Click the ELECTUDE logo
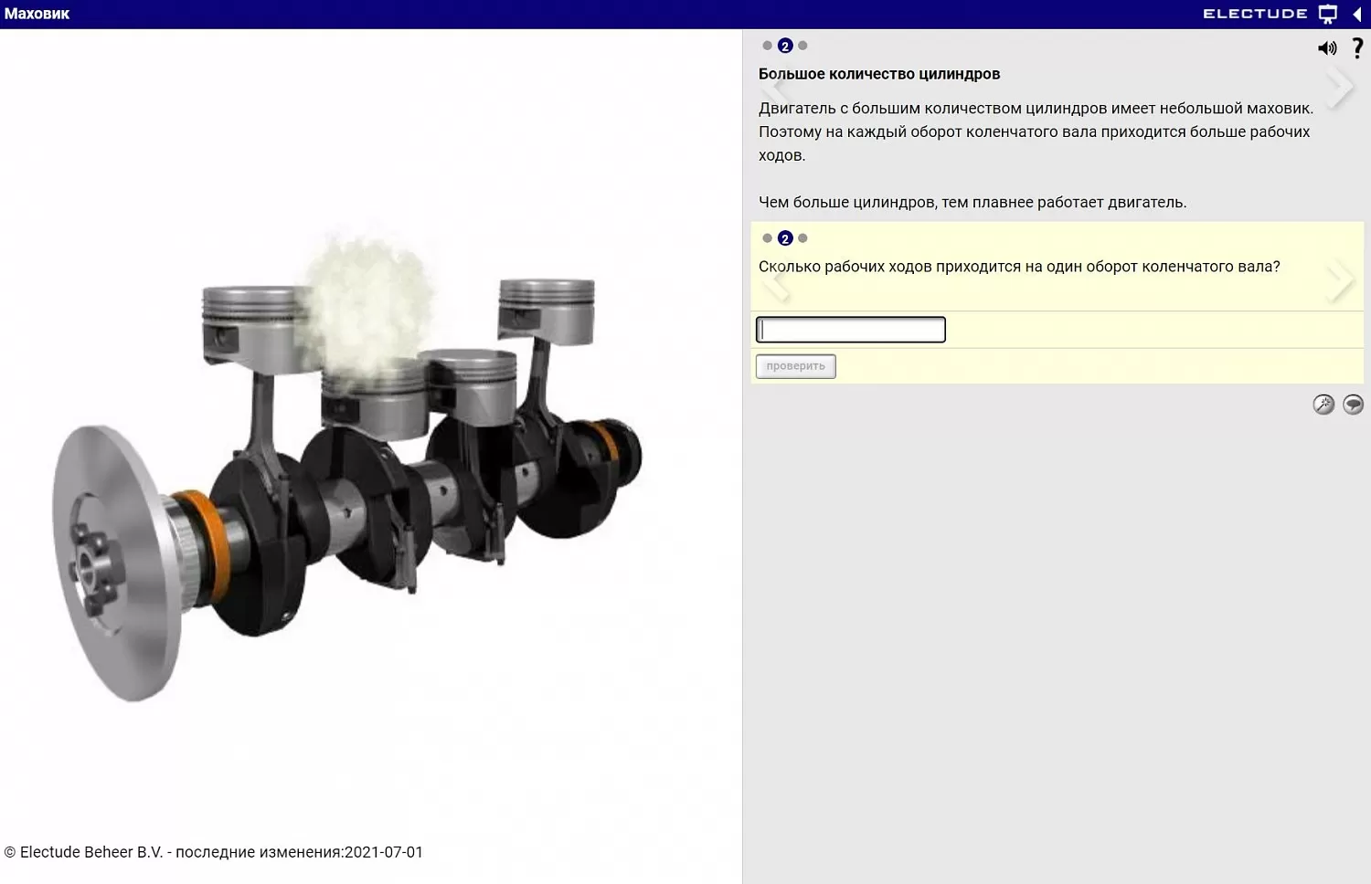This screenshot has height=884, width=1371. pos(1255,14)
